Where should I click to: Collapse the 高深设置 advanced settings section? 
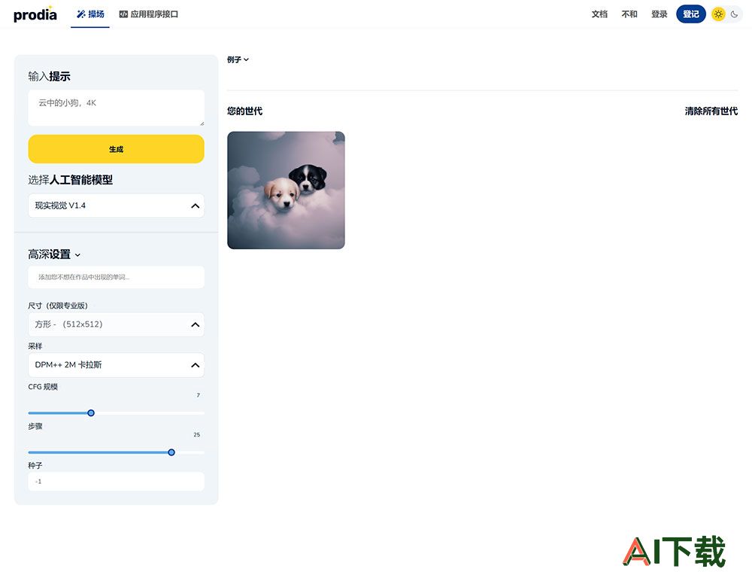pos(54,255)
